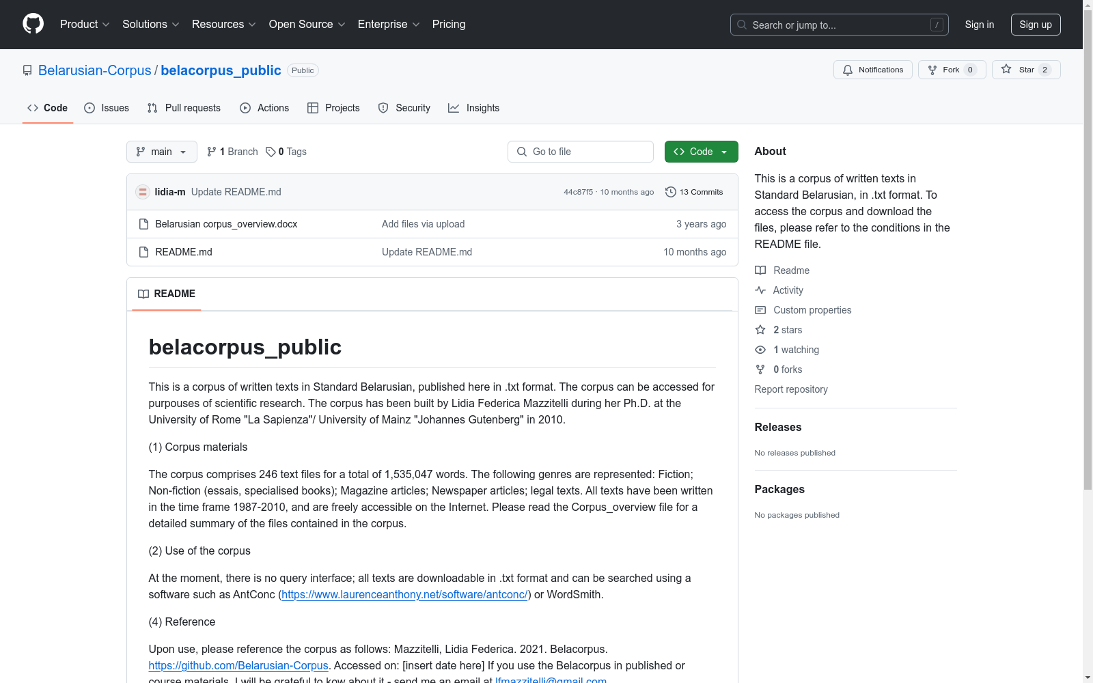Open the Belarusian-Corpus organization link
1093x683 pixels.
(95, 70)
